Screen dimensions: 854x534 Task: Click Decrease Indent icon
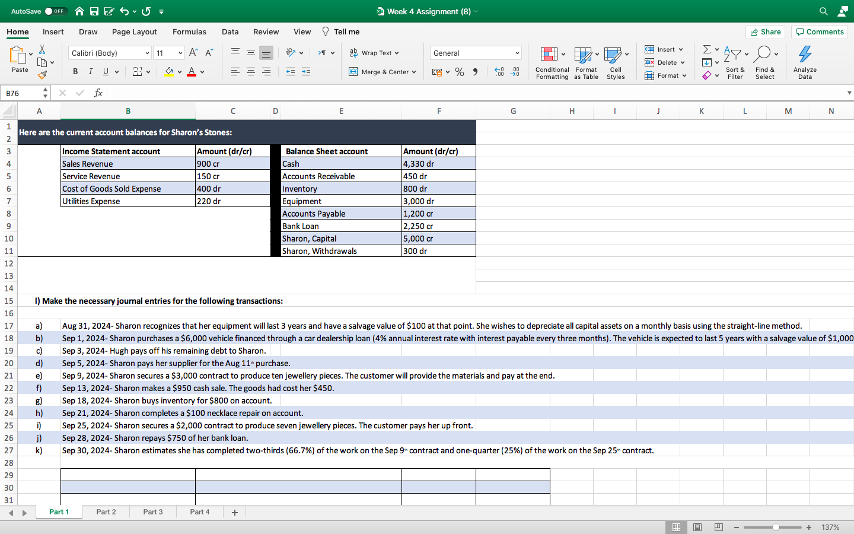pyautogui.click(x=291, y=72)
